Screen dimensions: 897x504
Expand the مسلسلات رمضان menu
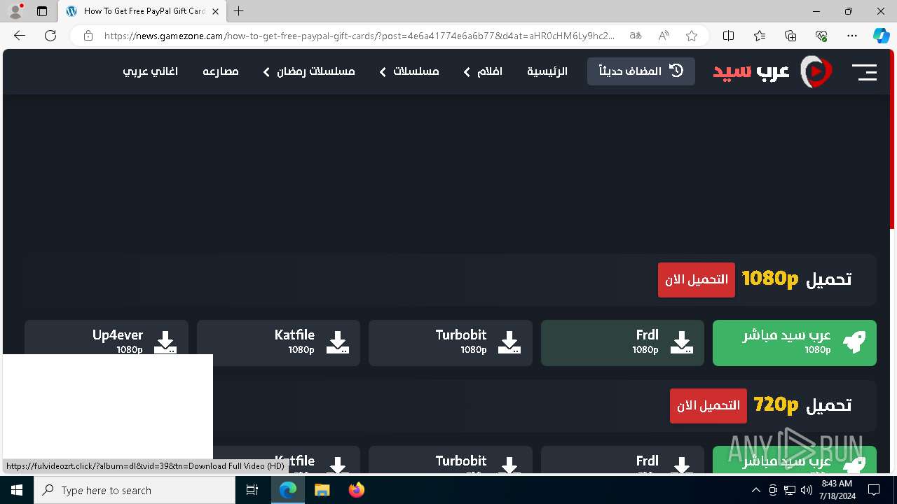click(309, 71)
